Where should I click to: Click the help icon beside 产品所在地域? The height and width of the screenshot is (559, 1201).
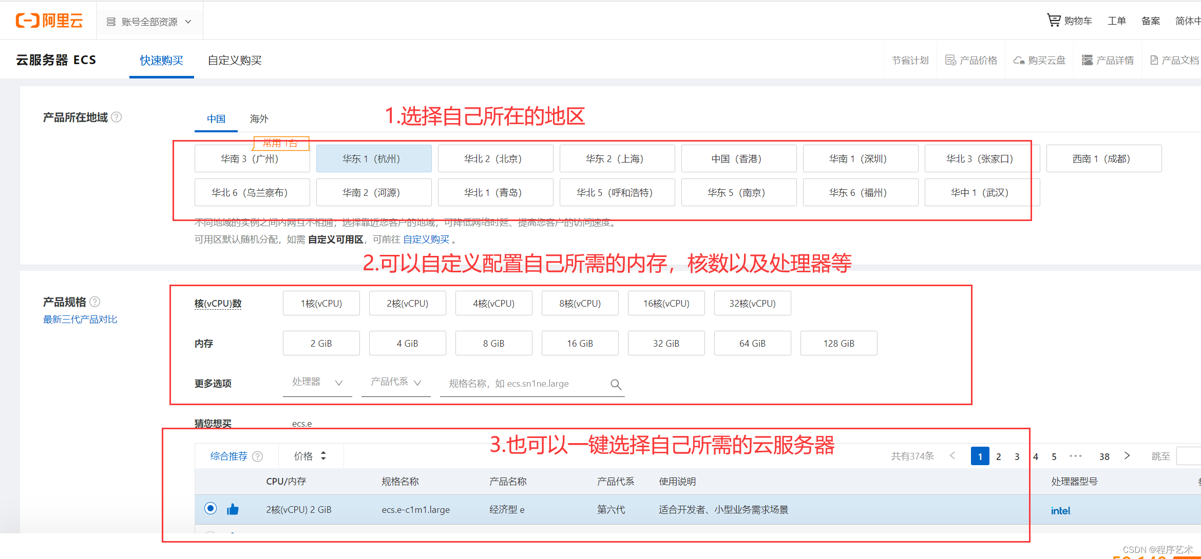pyautogui.click(x=117, y=117)
